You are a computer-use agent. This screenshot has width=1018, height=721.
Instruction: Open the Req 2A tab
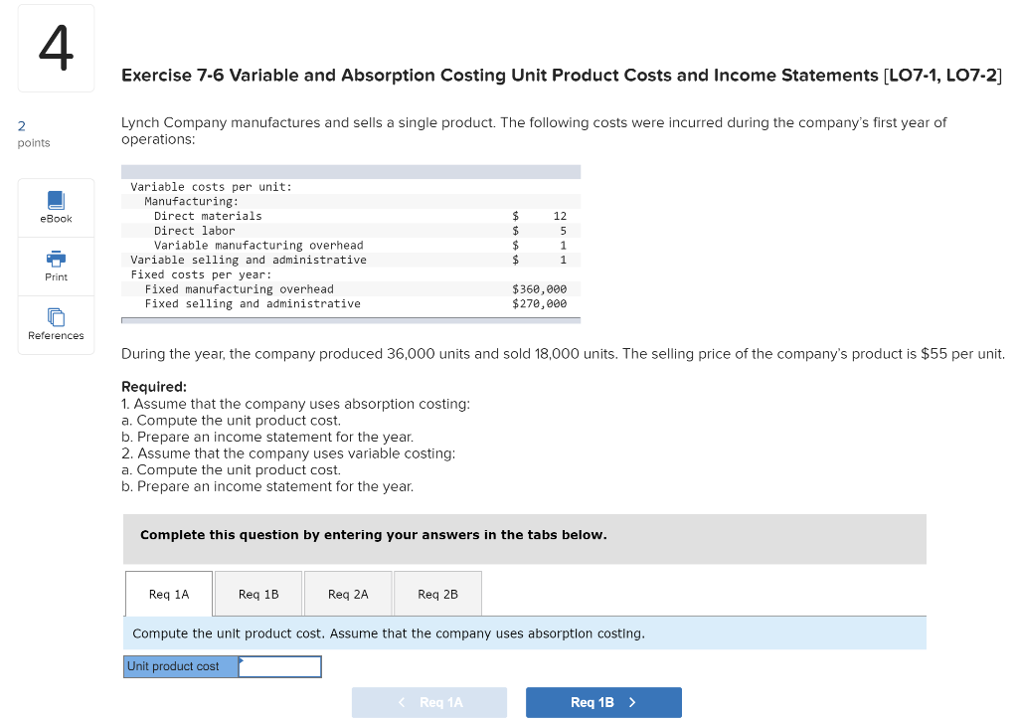click(347, 594)
